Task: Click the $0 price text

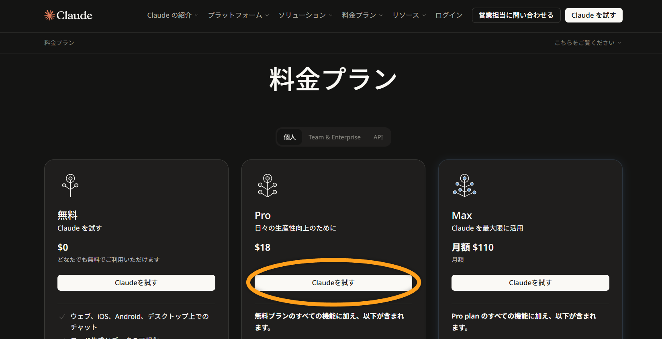Action: [x=63, y=247]
